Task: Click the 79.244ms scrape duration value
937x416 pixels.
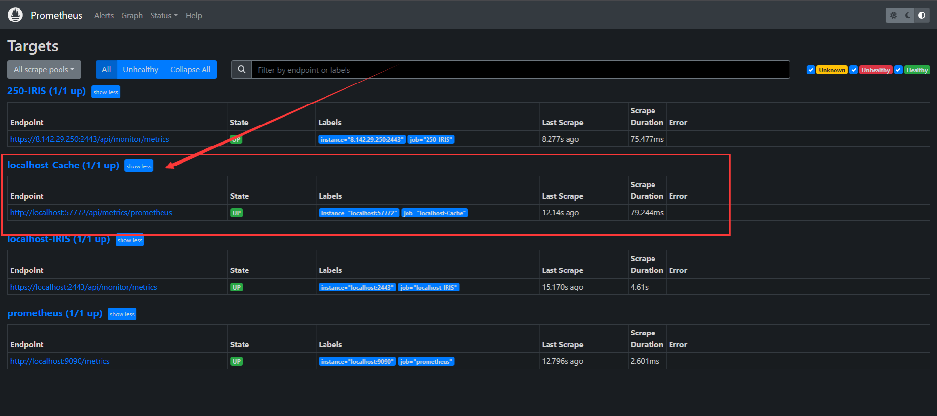Action: [647, 213]
